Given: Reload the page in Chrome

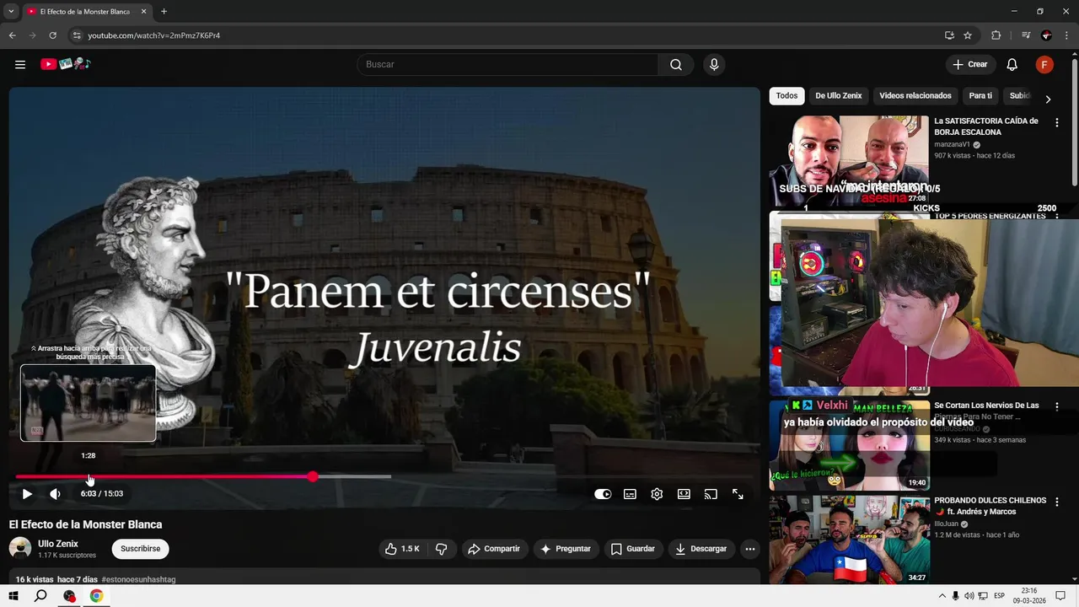Looking at the screenshot, I should [x=52, y=35].
